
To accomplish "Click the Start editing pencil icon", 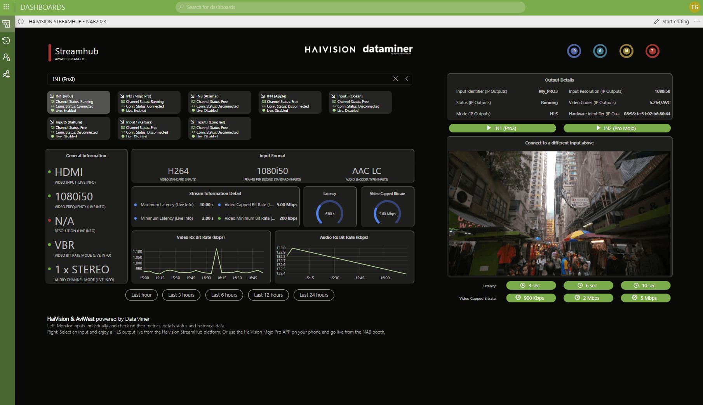I will (656, 21).
